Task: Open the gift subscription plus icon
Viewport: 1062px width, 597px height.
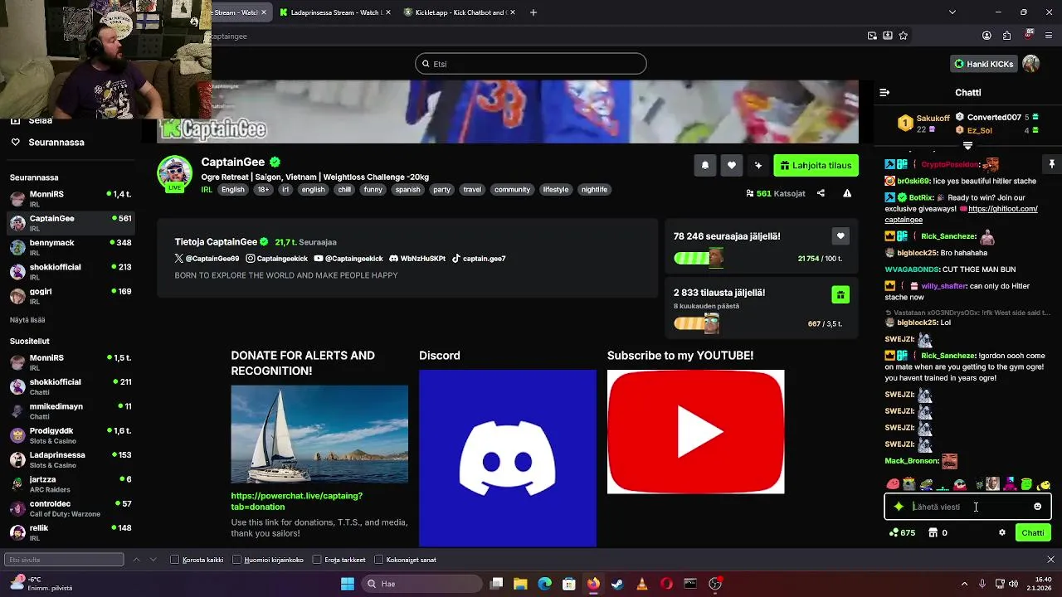Action: [x=758, y=165]
